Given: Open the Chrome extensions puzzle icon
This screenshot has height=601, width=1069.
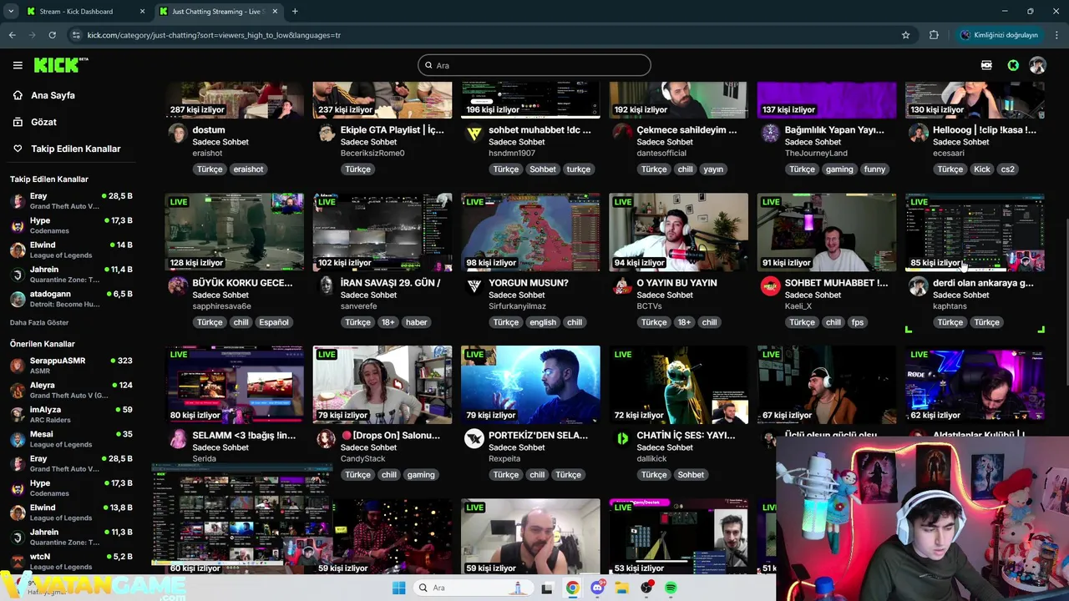Looking at the screenshot, I should 934,35.
